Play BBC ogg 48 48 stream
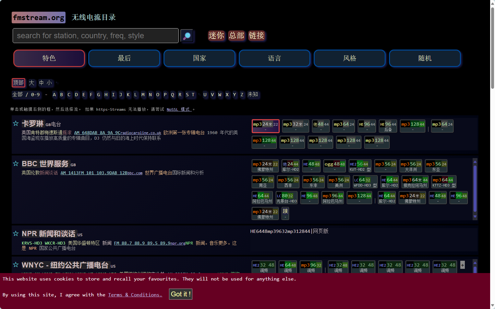The image size is (495, 309). pos(335,166)
